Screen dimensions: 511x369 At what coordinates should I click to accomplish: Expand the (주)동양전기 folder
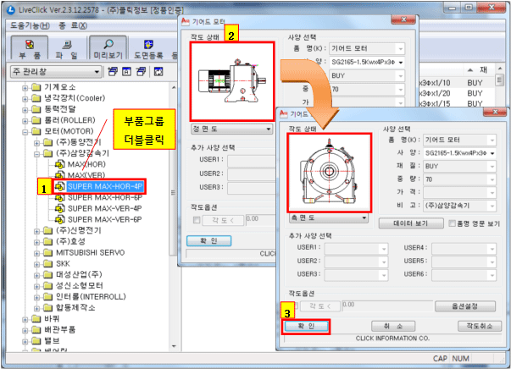pos(36,142)
